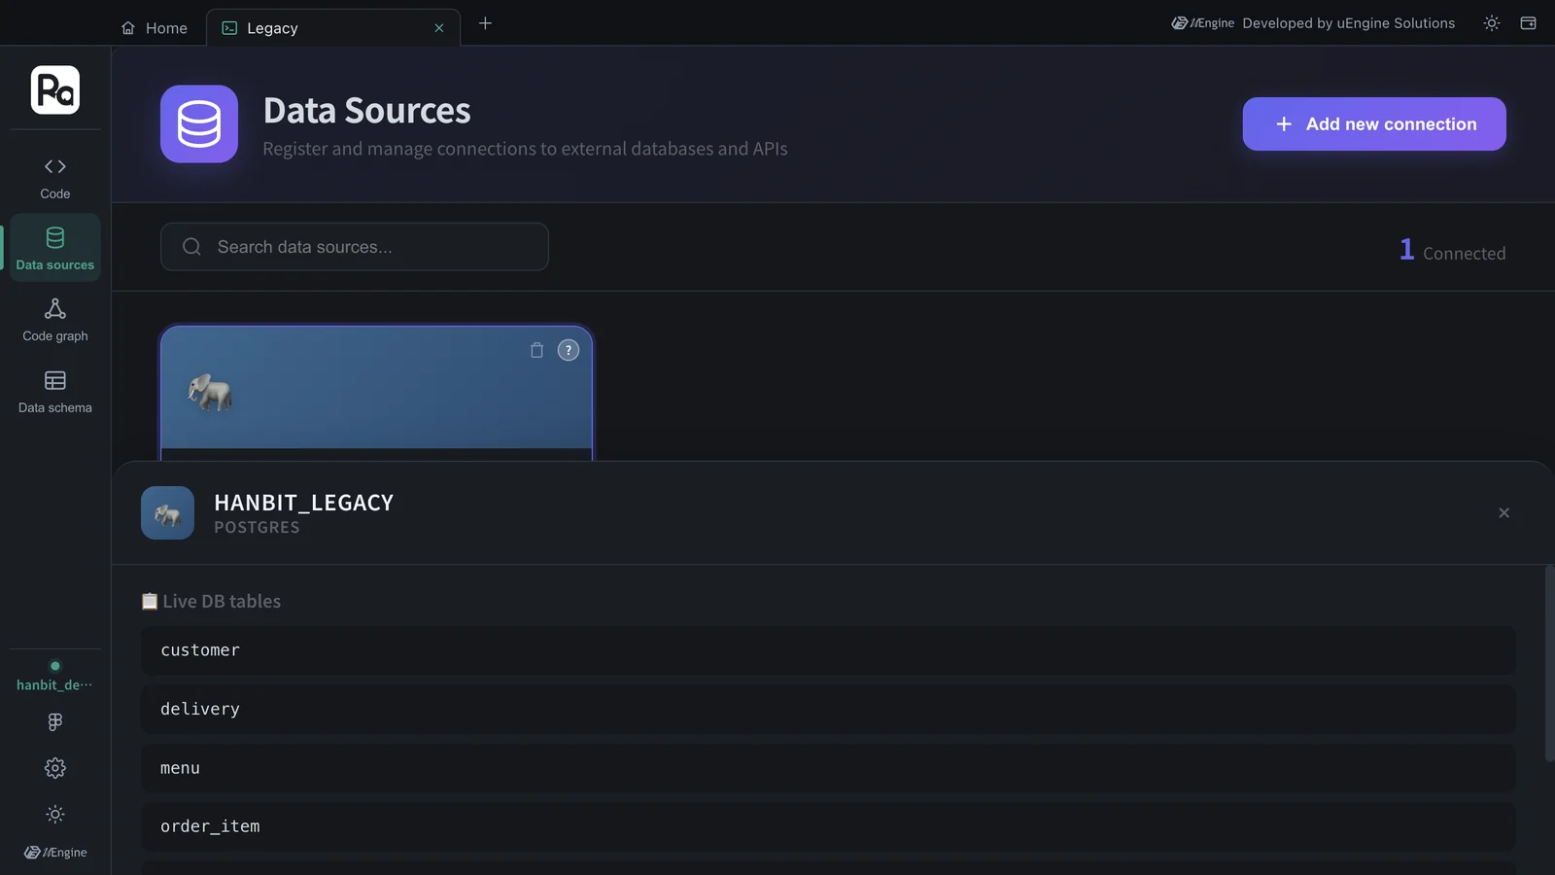Click the customer table row
This screenshot has width=1555, height=875.
[x=828, y=650]
